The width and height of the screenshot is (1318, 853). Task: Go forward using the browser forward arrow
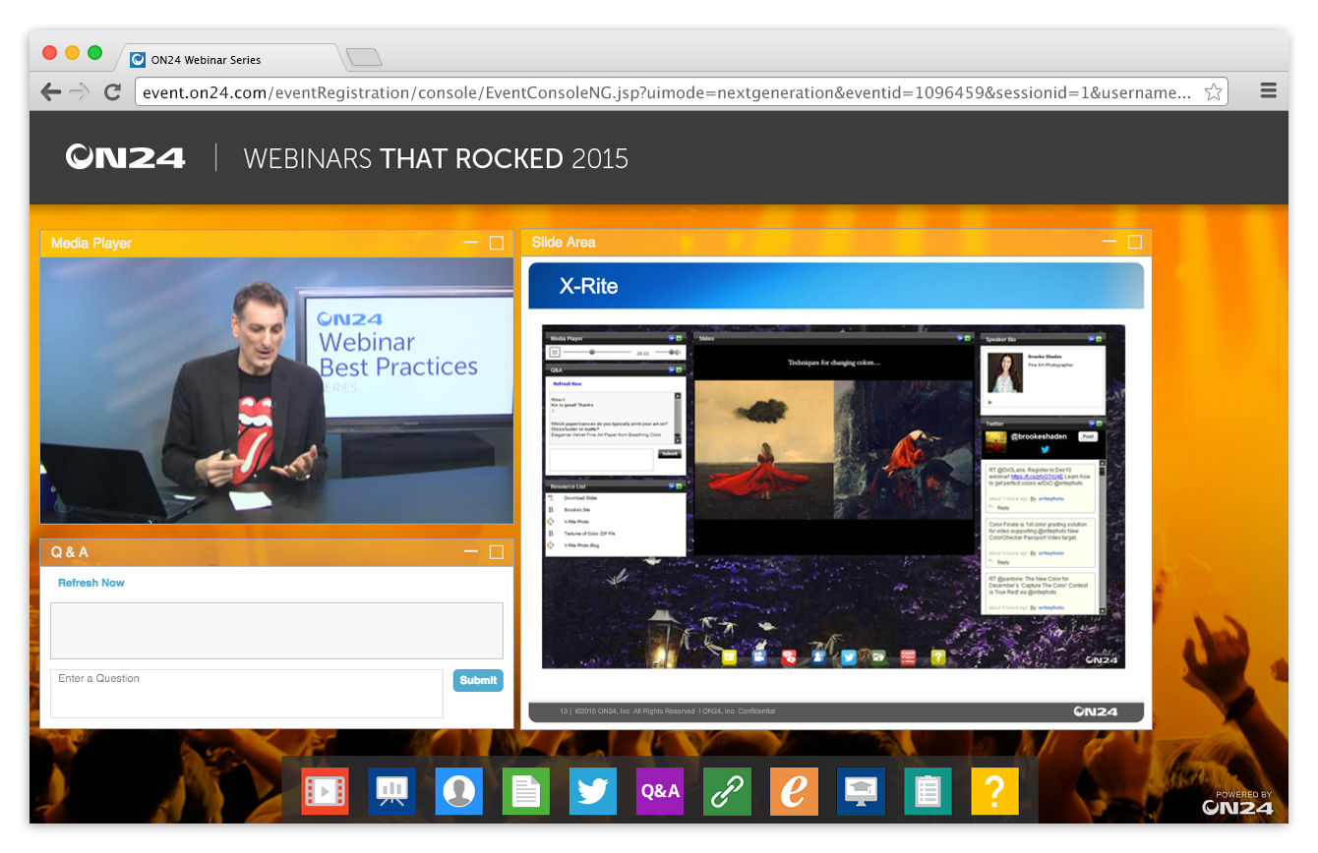[x=80, y=92]
